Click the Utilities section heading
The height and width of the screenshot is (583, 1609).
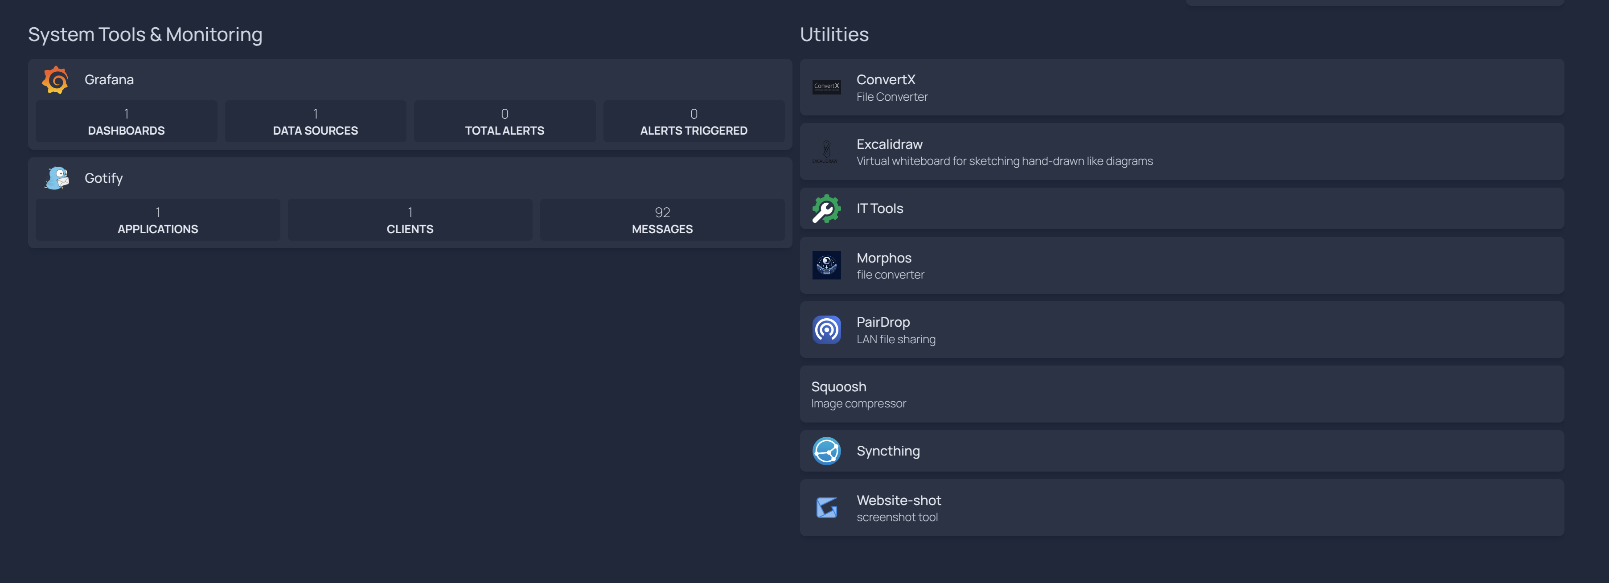[x=834, y=34]
